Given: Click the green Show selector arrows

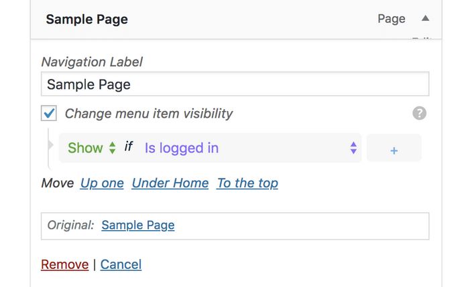Looking at the screenshot, I should tap(113, 148).
